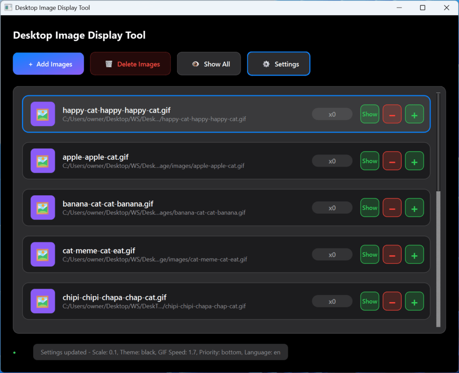Increase count for happy-cat-happy-happy-cat.gif with plus
This screenshot has width=459, height=373.
tap(414, 114)
